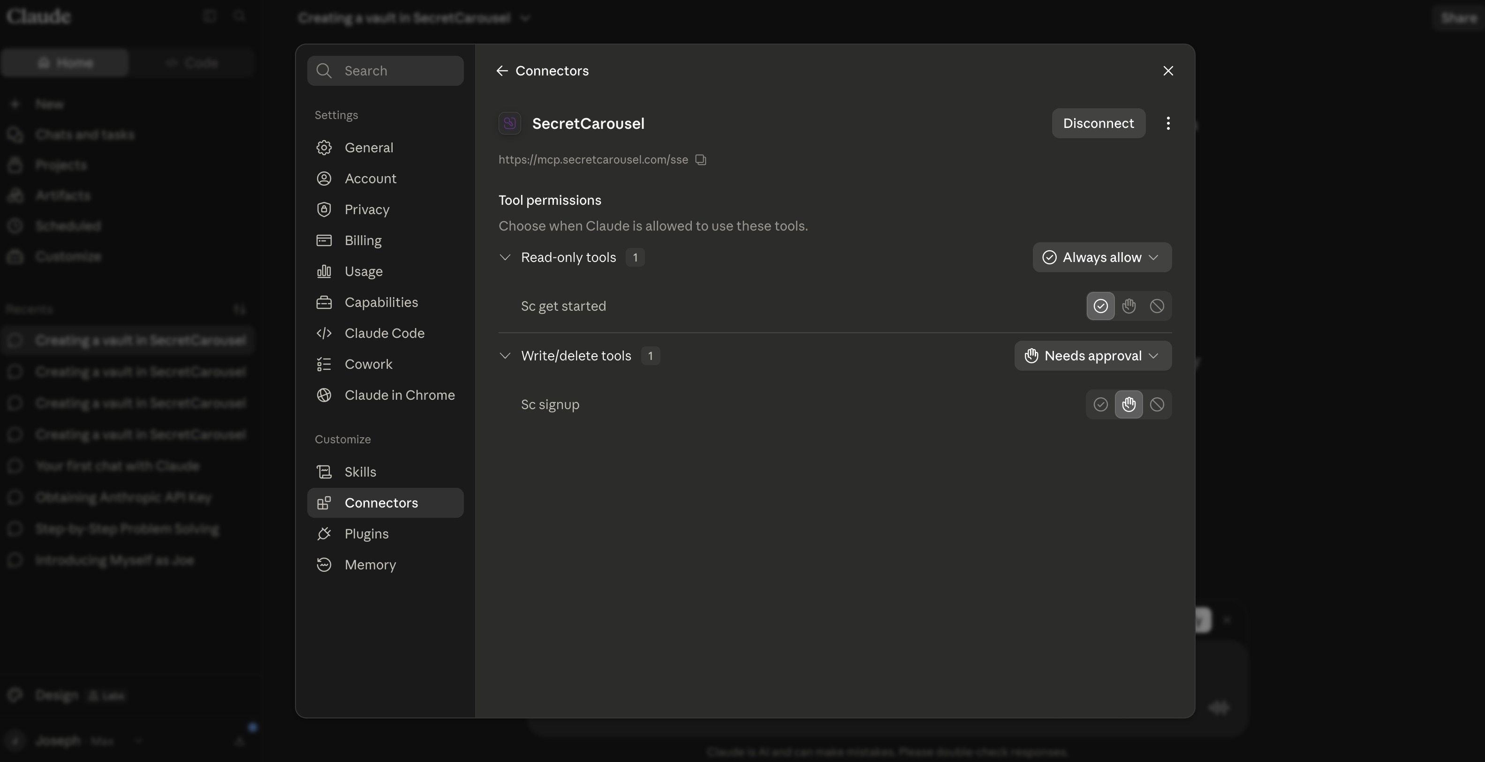Select the Connectors section
The width and height of the screenshot is (1485, 762).
(x=385, y=503)
